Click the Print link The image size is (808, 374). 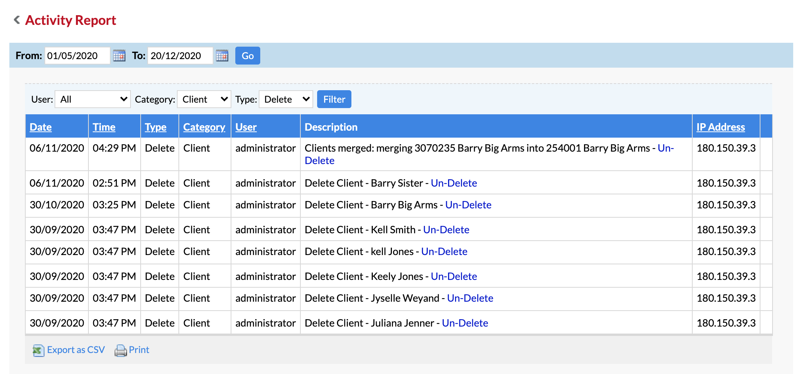click(x=139, y=350)
